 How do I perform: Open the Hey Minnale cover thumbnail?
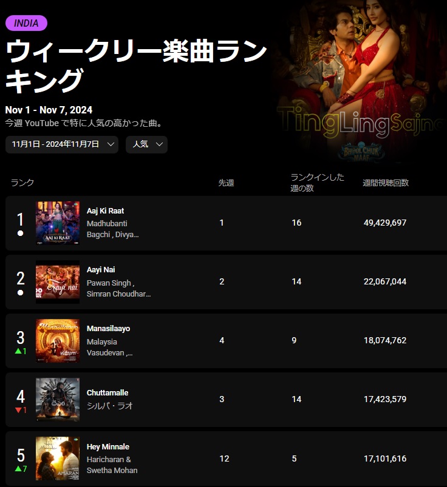(x=58, y=458)
